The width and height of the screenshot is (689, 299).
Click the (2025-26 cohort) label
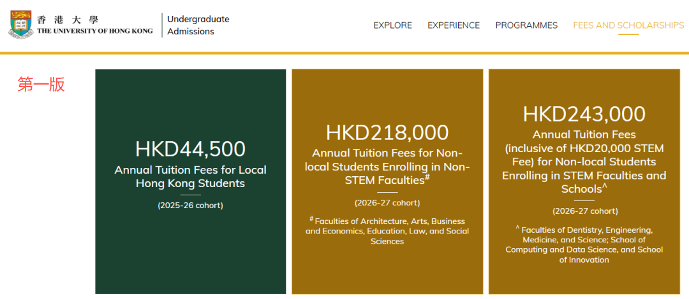tap(190, 205)
